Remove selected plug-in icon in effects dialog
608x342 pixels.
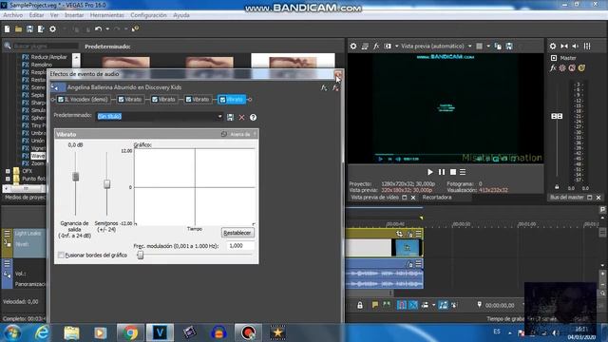pos(335,88)
